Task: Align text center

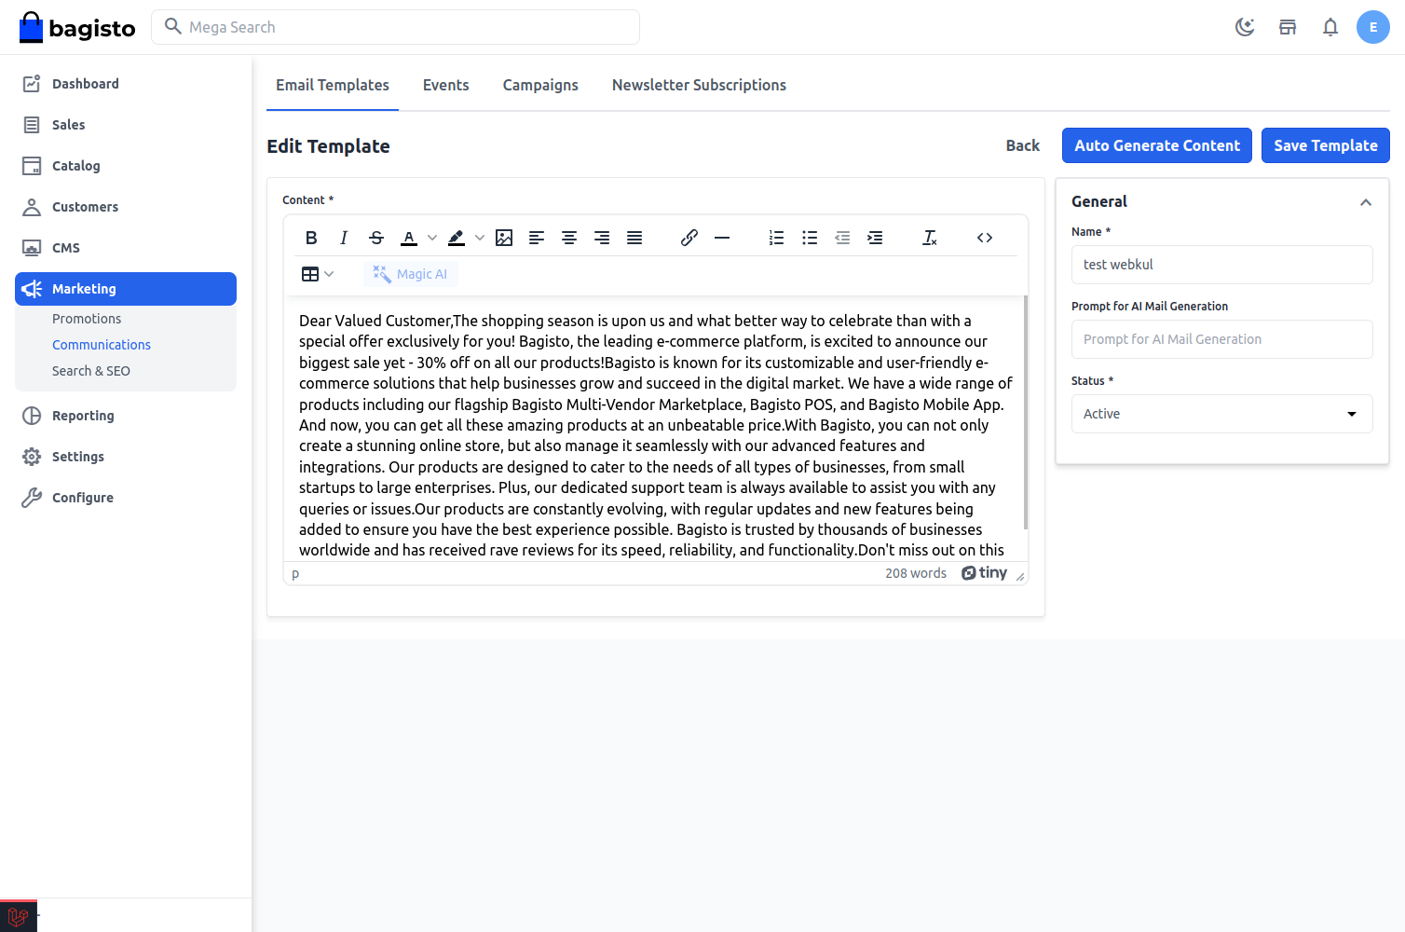Action: tap(569, 238)
